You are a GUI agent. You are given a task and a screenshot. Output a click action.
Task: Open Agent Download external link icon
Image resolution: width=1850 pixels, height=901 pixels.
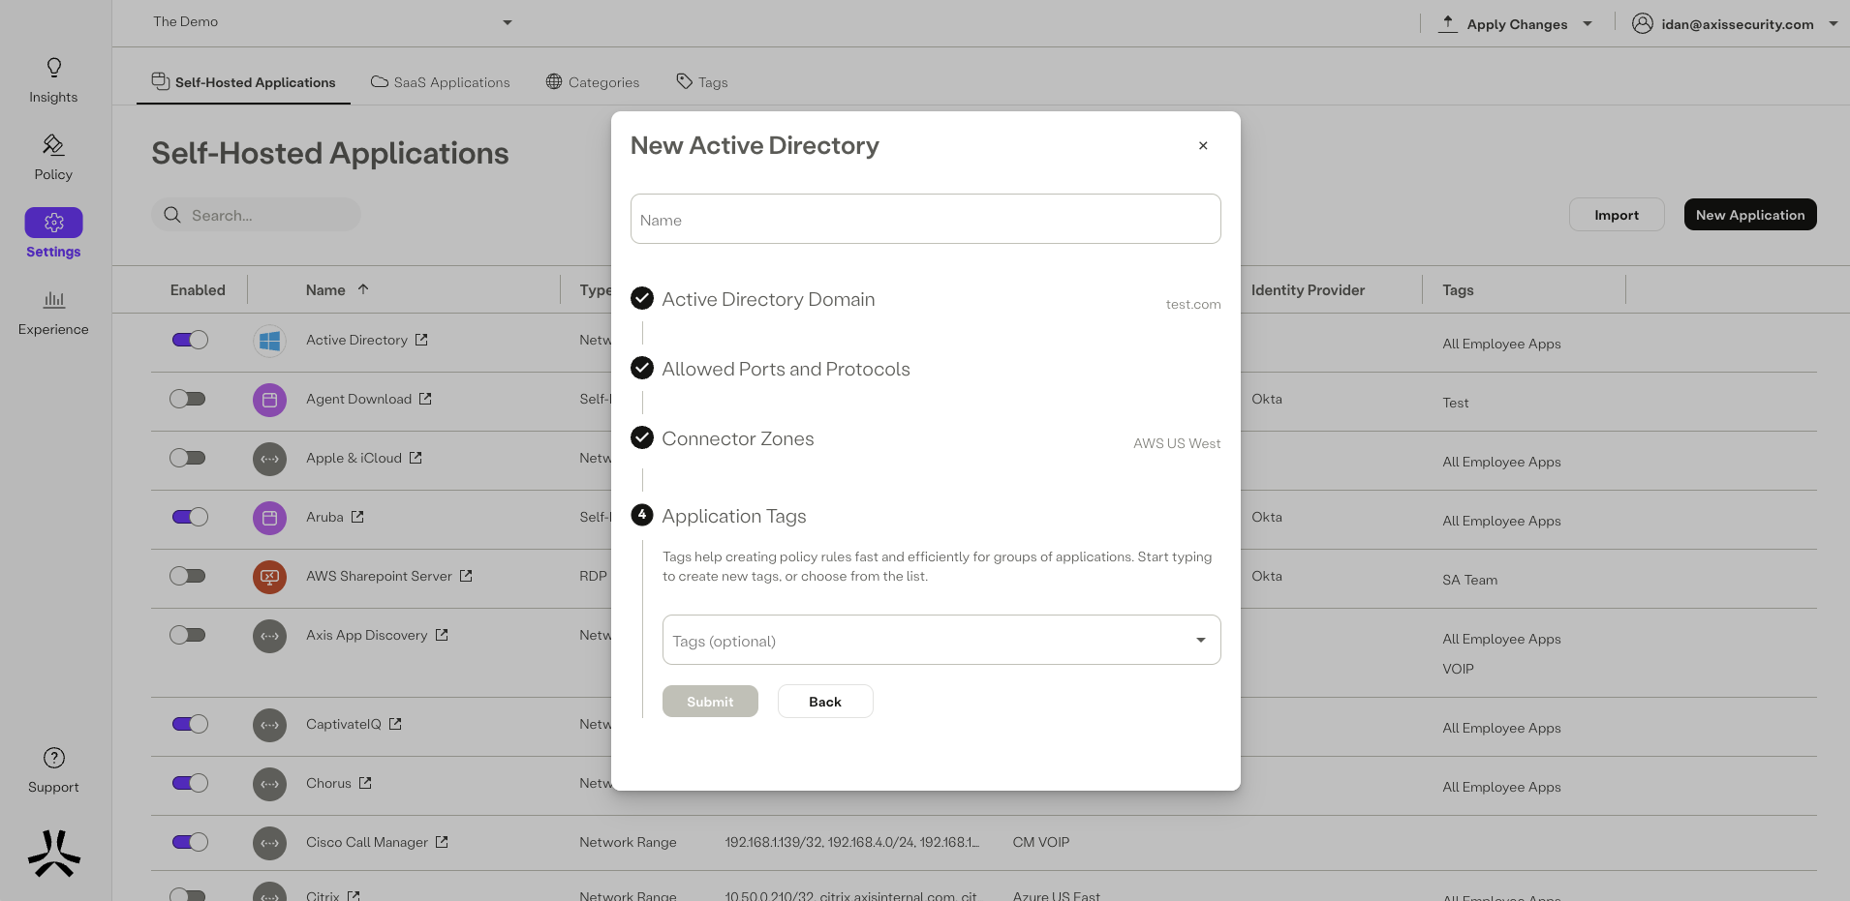[425, 399]
